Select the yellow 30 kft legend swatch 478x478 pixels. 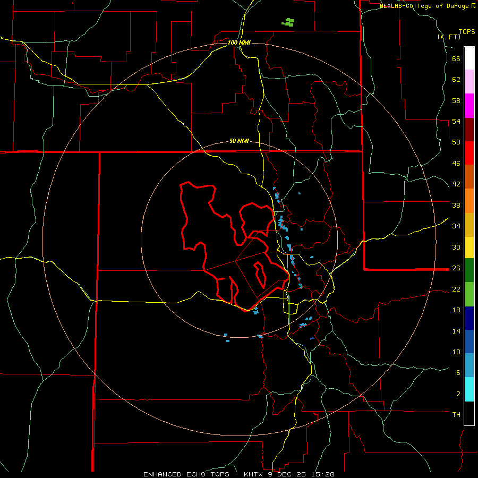(469, 247)
